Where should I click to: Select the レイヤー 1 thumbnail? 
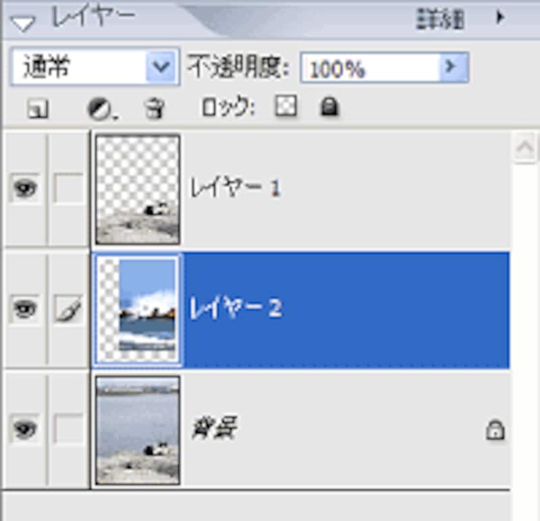tap(138, 190)
